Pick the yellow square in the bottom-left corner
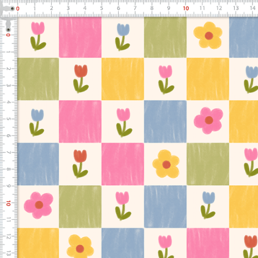Image resolution: width=258 pixels, height=258 pixels. click(38, 243)
